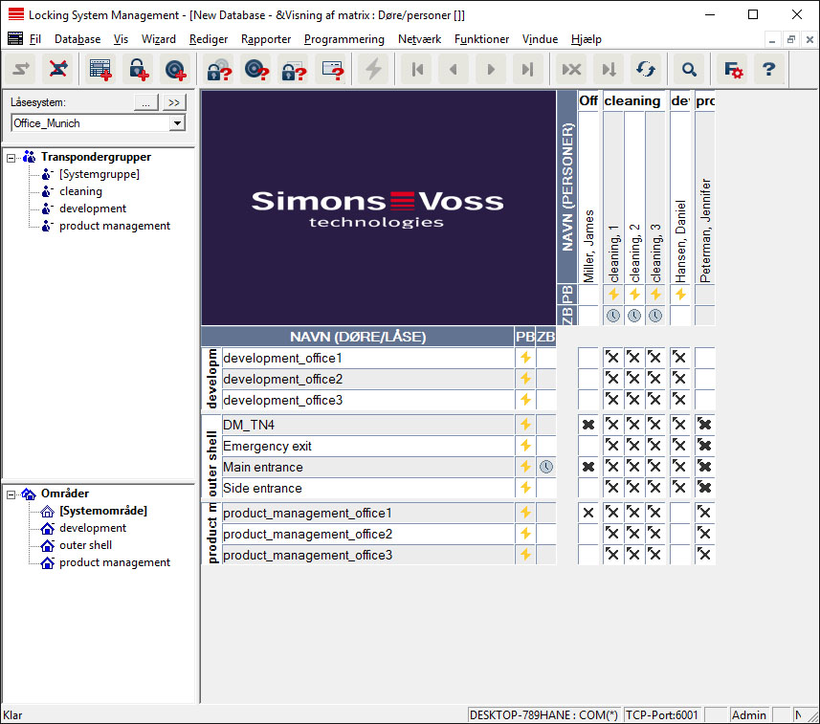Screen dimensions: 820x724
Task: Click the add new lock toolbar icon
Action: (139, 69)
